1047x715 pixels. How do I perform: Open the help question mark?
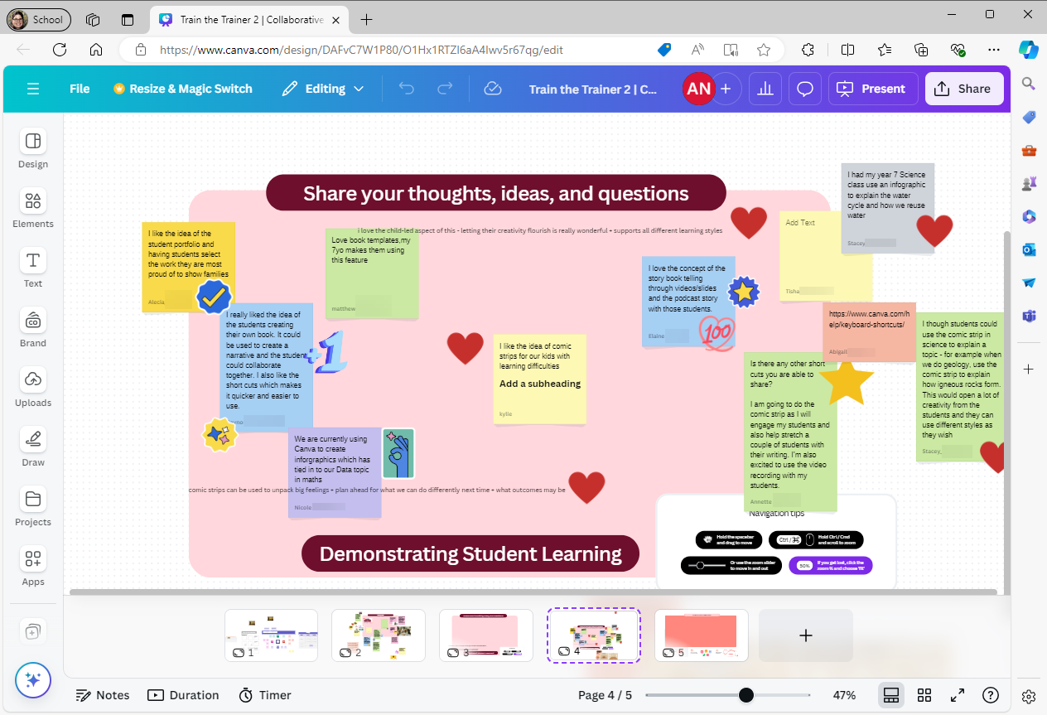[x=991, y=695]
